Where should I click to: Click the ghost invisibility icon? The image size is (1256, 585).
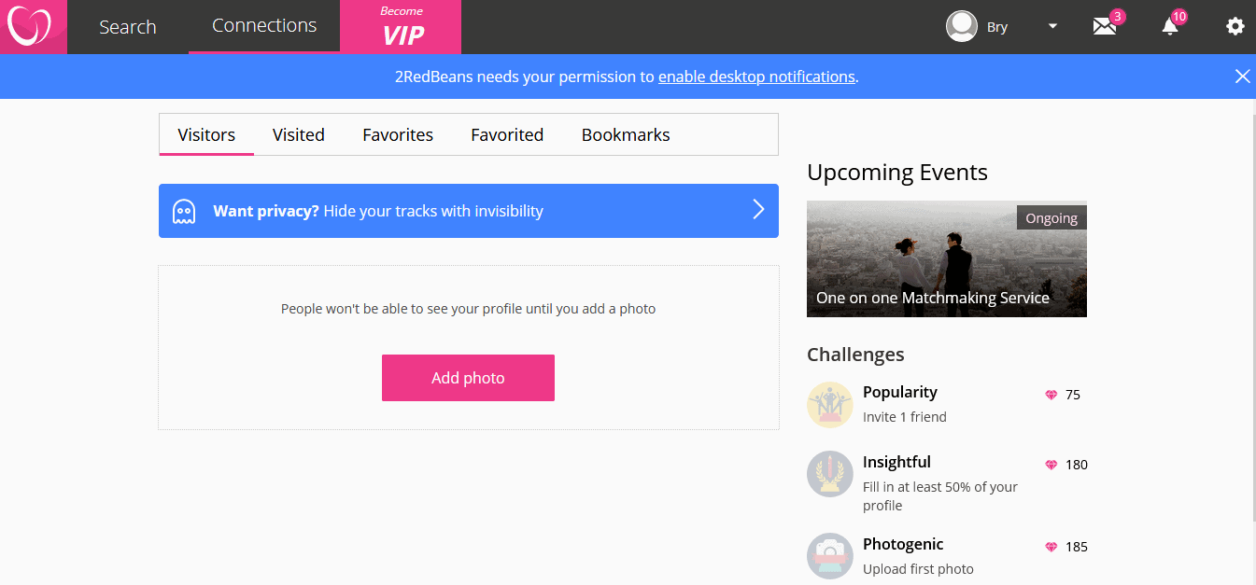(x=184, y=212)
